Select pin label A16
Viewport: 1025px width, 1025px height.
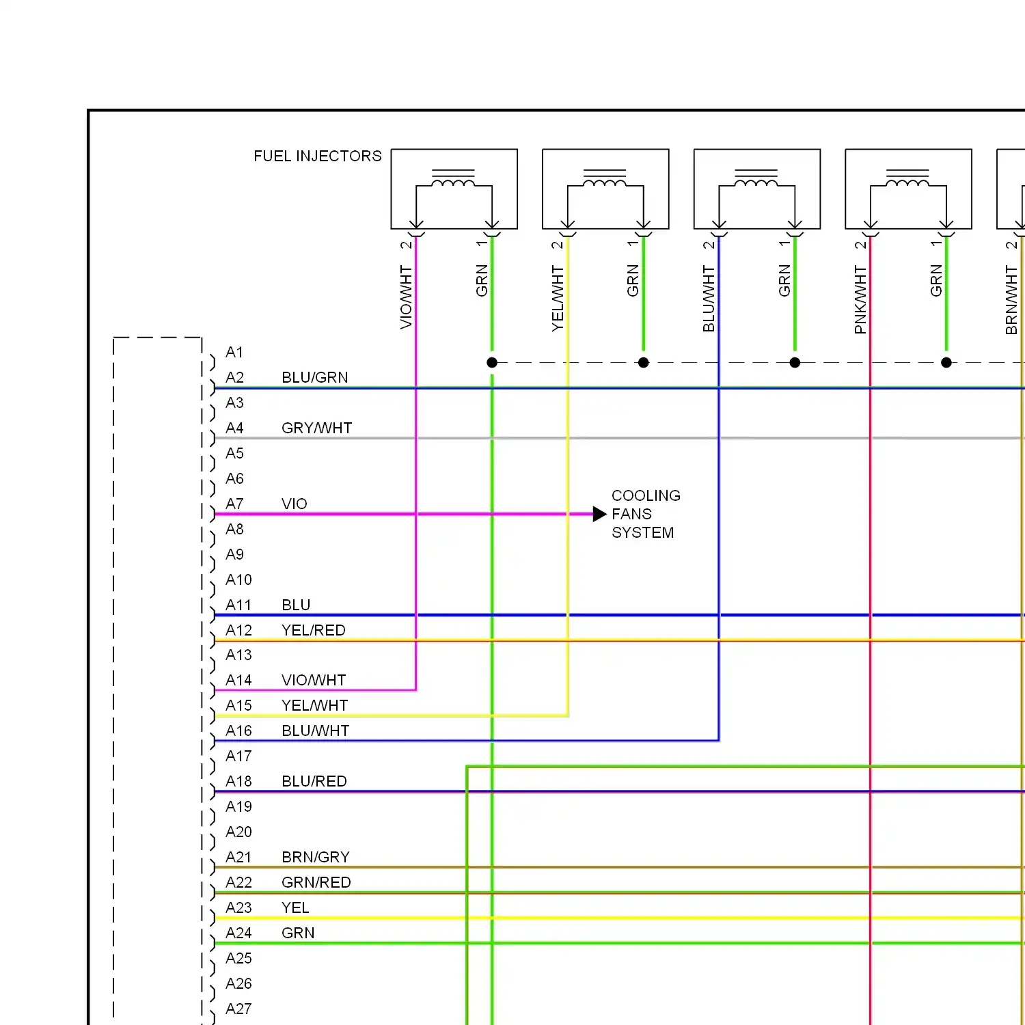click(x=238, y=731)
